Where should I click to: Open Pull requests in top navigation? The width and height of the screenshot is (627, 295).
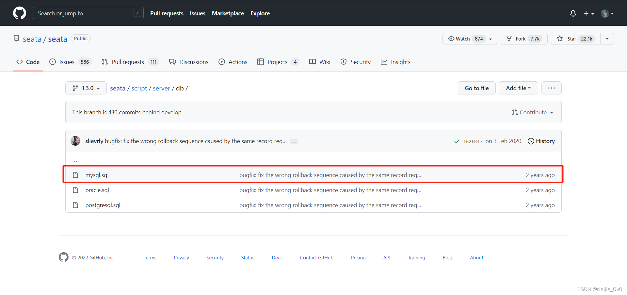coord(167,13)
